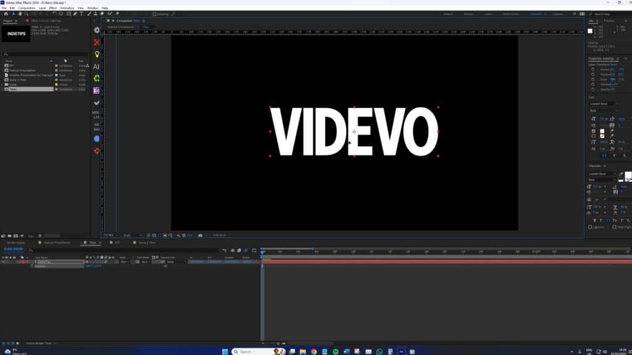This screenshot has width=632, height=355.
Task: Toggle Scale stopwatch in the Properties panel
Action: 593,80
